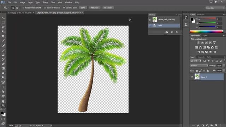Viewport: 226px width, 127px height.
Task: Select the Brush tool
Action: pyautogui.click(x=3, y=50)
